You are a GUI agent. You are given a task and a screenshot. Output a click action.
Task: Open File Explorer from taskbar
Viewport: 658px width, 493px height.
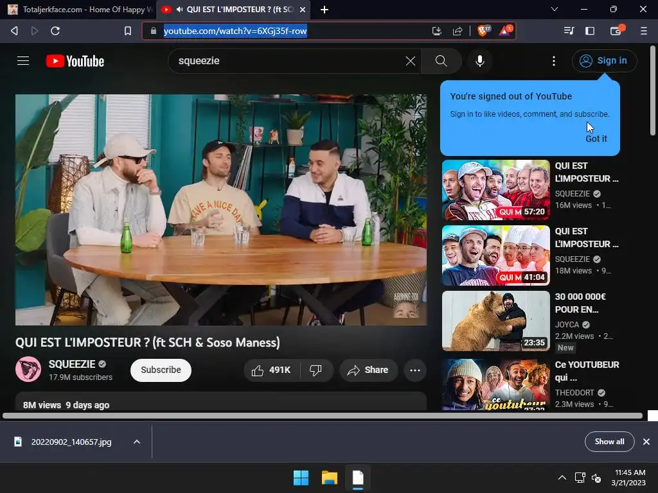[330, 478]
